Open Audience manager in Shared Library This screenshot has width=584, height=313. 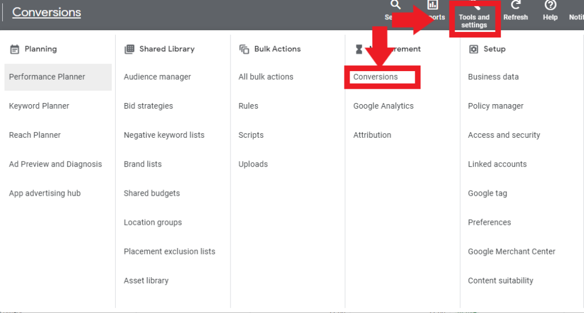(x=157, y=77)
